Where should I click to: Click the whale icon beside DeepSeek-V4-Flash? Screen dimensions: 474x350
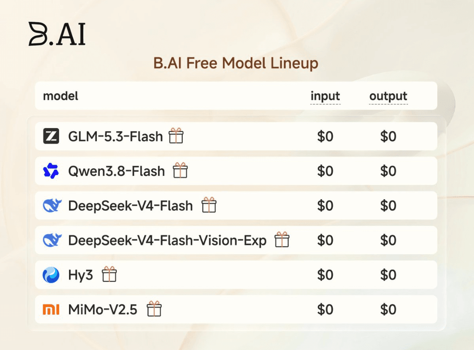pos(52,205)
